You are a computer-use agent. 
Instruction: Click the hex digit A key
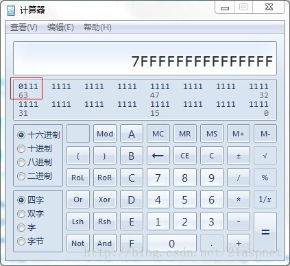coord(132,134)
